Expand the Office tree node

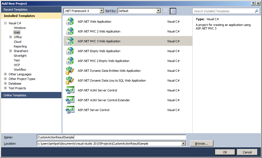(10, 37)
